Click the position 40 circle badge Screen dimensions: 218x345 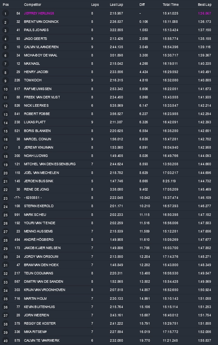point(6,341)
